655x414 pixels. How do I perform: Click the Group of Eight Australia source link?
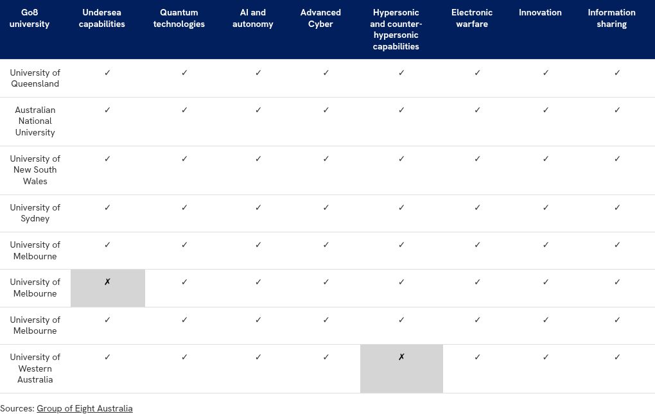point(85,408)
